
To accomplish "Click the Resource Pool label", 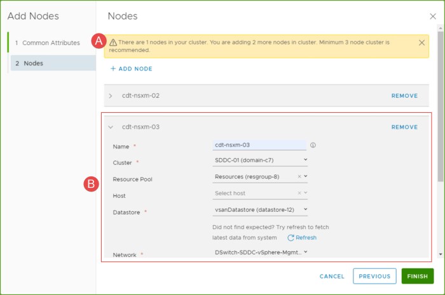I will 132,179.
